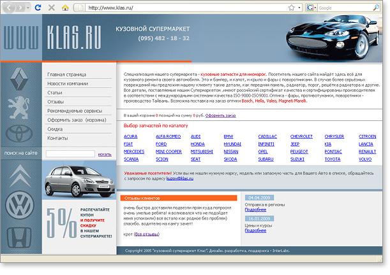
Task: Stop page loading with the X icon
Action: pyautogui.click(x=52, y=8)
